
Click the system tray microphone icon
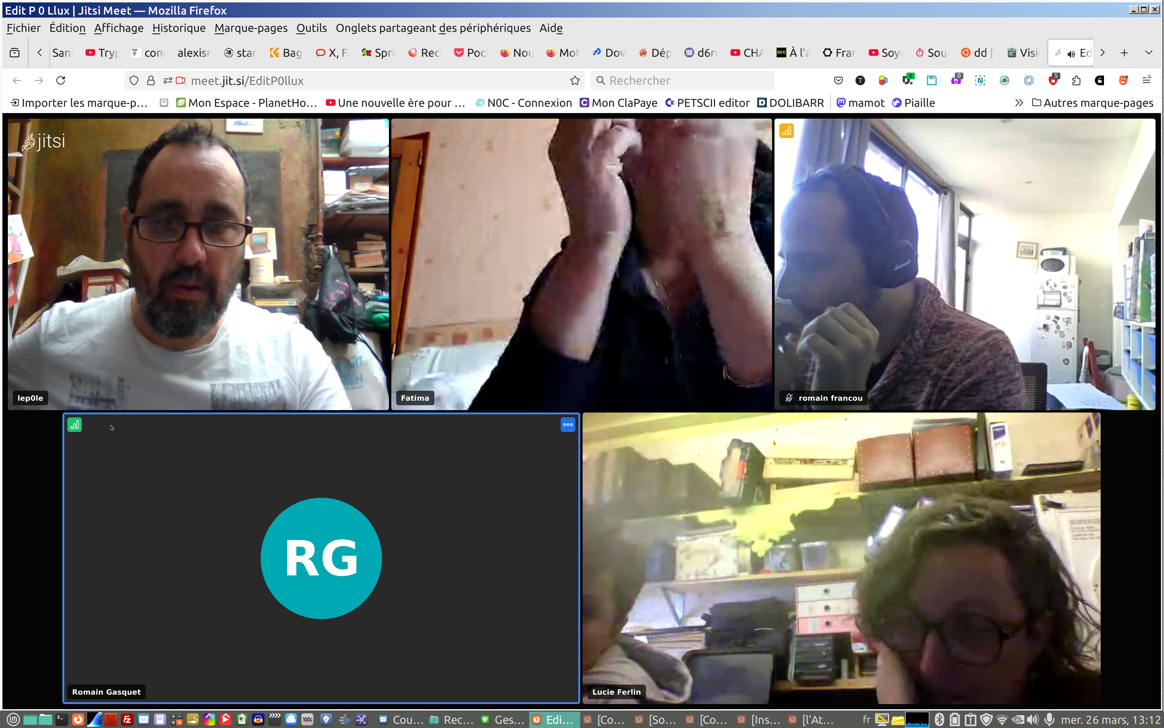coord(1049,719)
